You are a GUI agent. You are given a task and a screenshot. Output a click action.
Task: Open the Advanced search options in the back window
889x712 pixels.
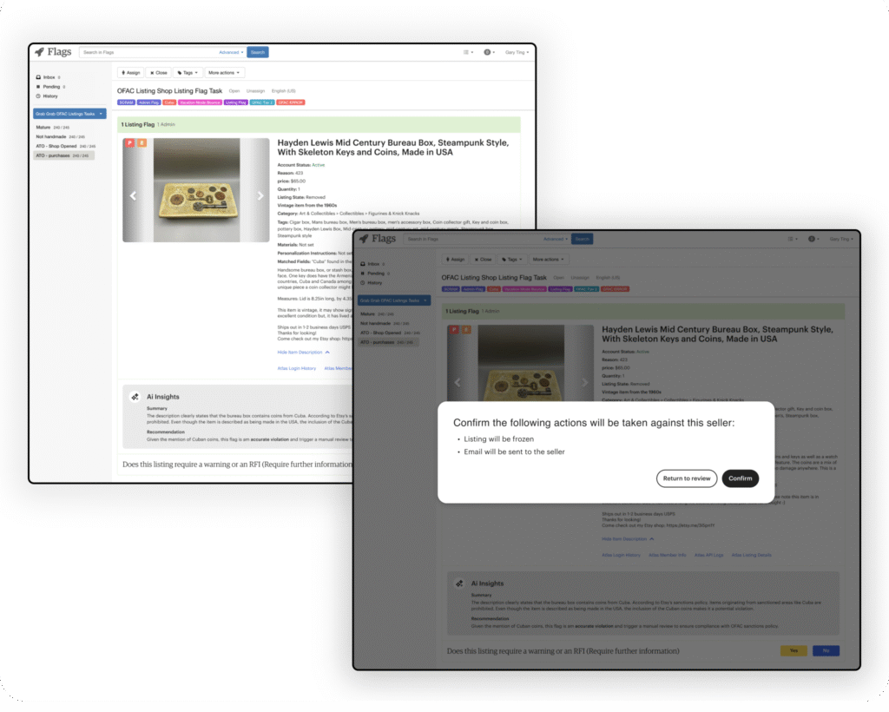click(230, 52)
